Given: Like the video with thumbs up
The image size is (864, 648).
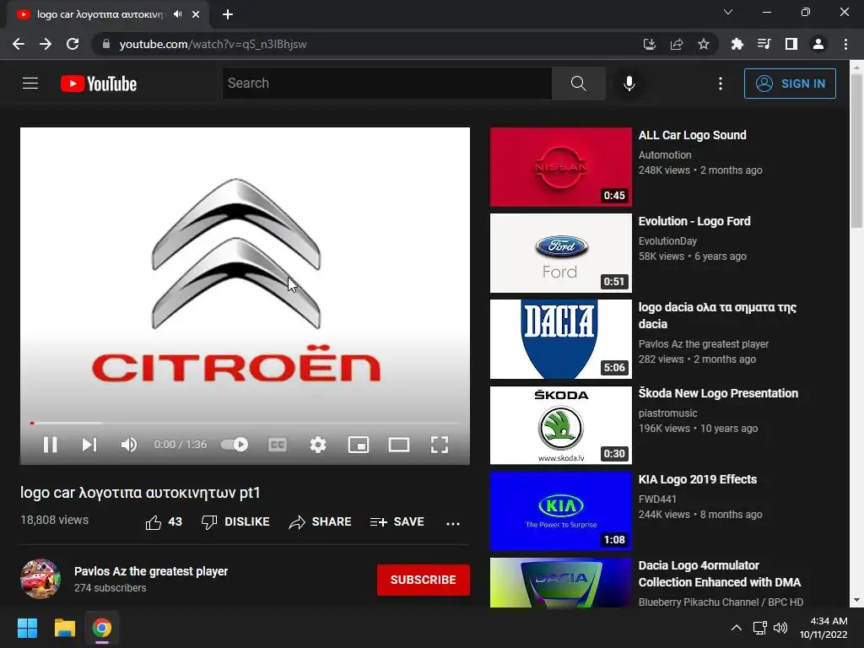Looking at the screenshot, I should coord(164,521).
